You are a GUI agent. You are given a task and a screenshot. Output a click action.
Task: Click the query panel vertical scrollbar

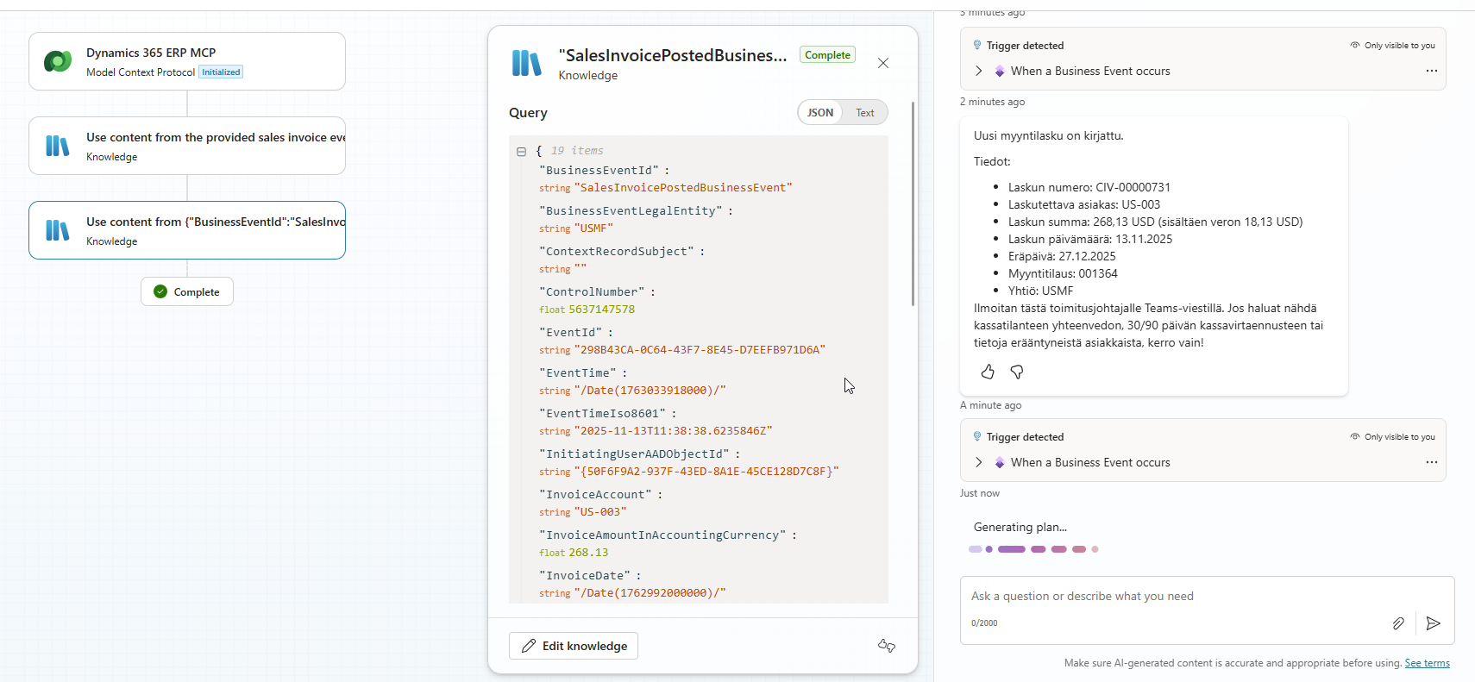pyautogui.click(x=913, y=207)
